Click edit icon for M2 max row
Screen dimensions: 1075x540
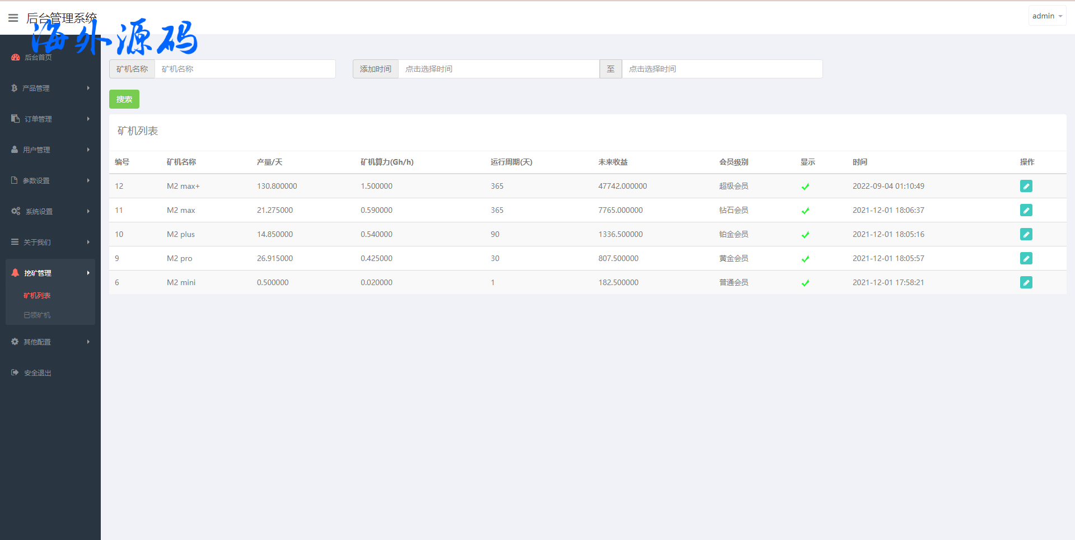(x=1026, y=210)
